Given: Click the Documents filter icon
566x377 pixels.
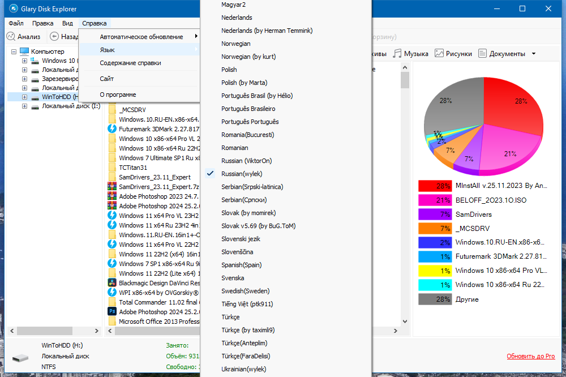Looking at the screenshot, I should click(x=483, y=53).
